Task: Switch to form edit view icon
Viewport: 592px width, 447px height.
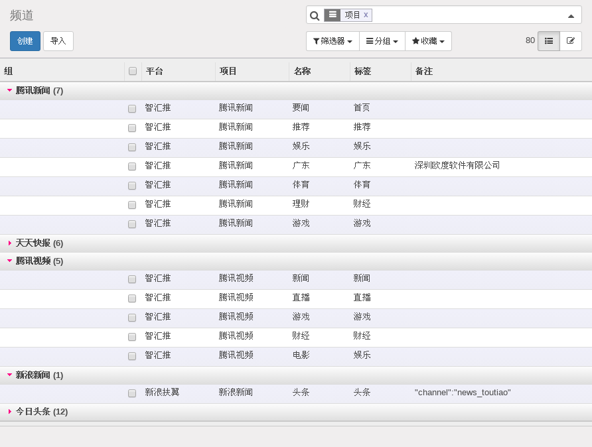Action: point(571,40)
